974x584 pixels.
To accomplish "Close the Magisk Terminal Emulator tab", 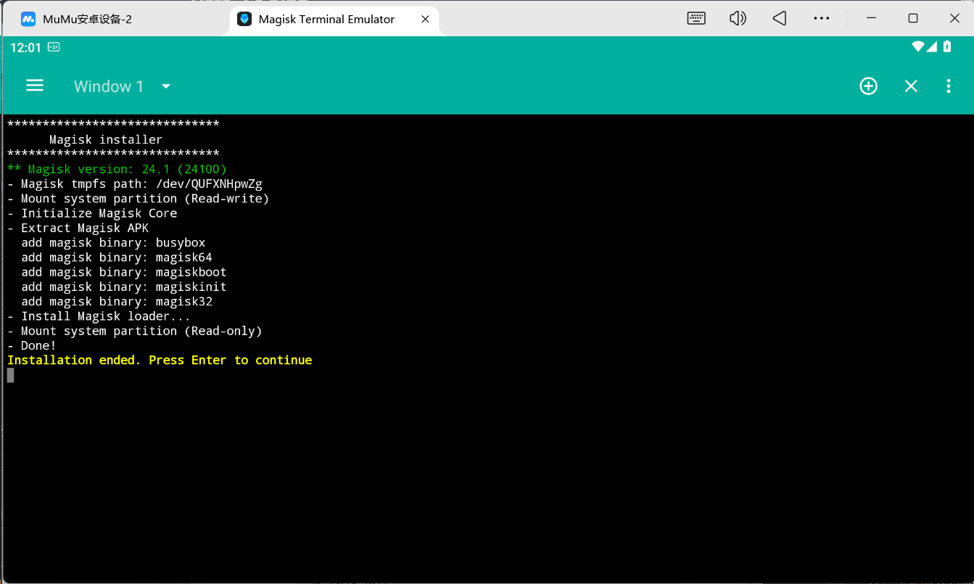I will [426, 19].
